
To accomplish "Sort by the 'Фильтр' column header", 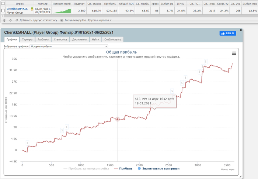I will pos(43,4).
